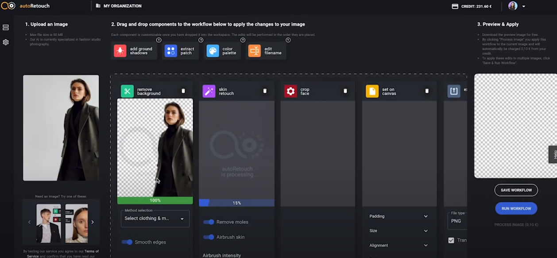The width and height of the screenshot is (557, 258).
Task: Expand the Alignment section
Action: coord(398,246)
